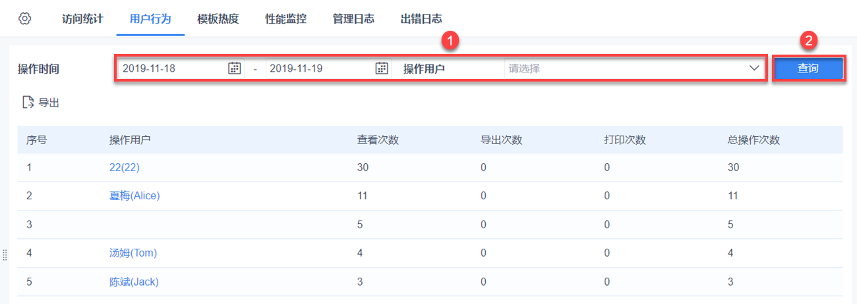Switch to the 访问统计 tab
Screen dimensions: 857x304
[x=82, y=19]
